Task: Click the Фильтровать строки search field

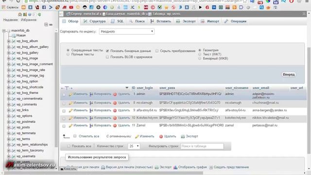Action: point(202,146)
